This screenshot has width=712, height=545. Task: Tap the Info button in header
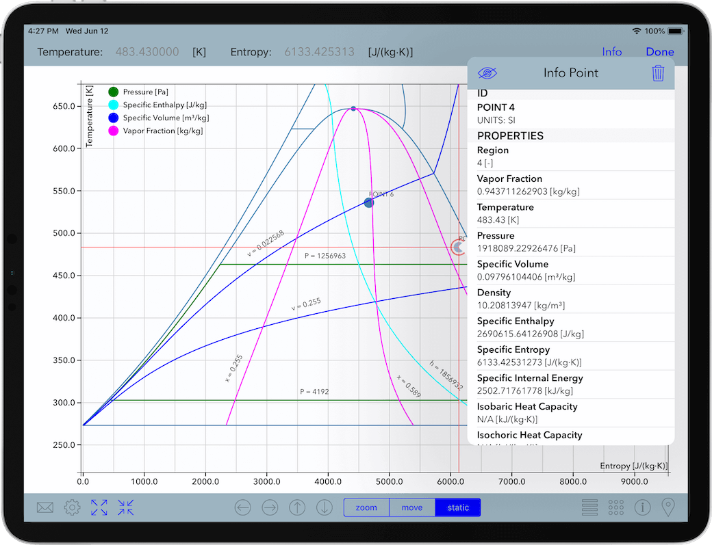coord(611,52)
